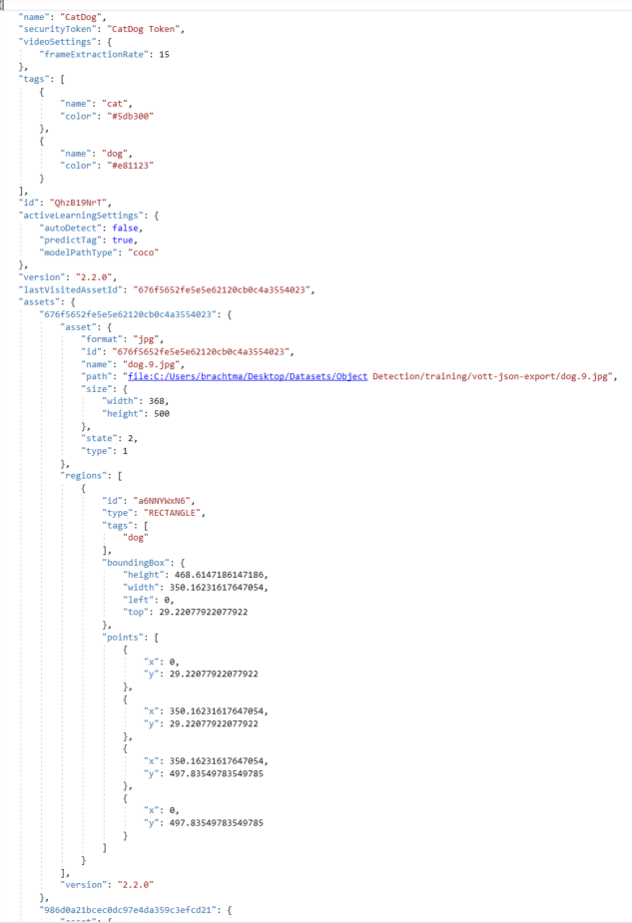632x923 pixels.
Task: Select the project id "QhzB19NrT"
Action: (80, 203)
